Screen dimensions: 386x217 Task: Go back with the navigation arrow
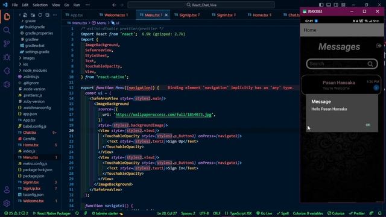click(114, 5)
